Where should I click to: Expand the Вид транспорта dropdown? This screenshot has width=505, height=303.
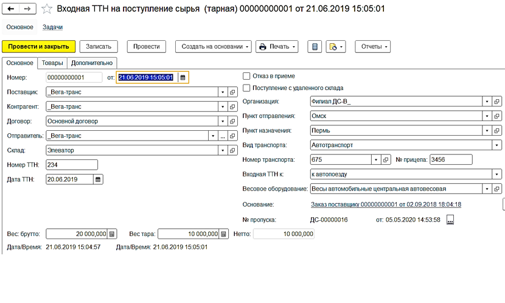496,145
